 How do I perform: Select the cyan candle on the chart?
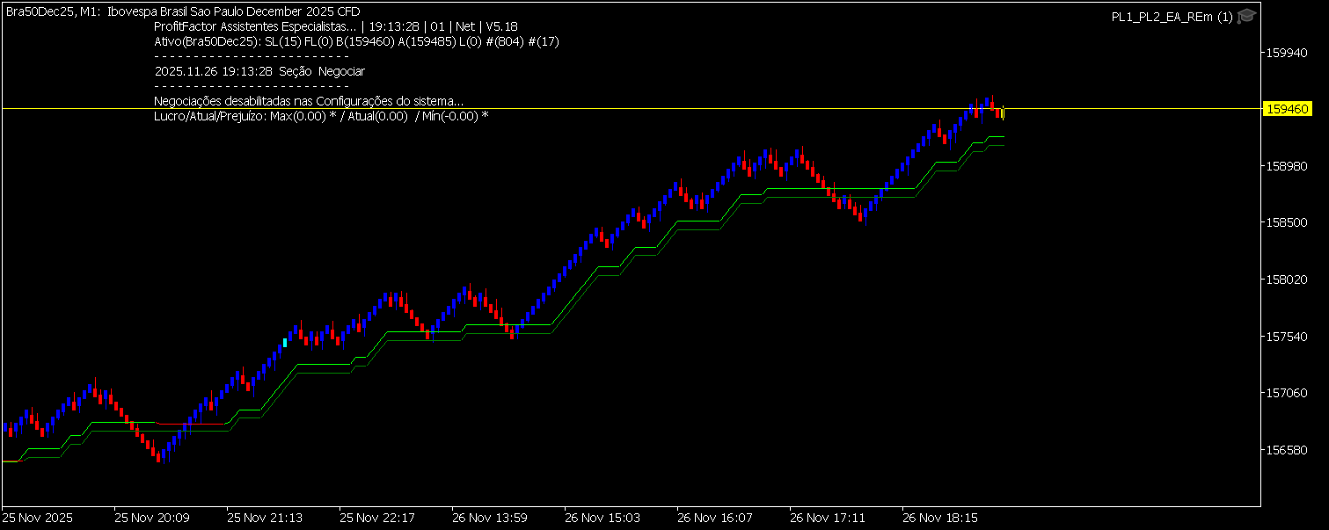[x=285, y=343]
